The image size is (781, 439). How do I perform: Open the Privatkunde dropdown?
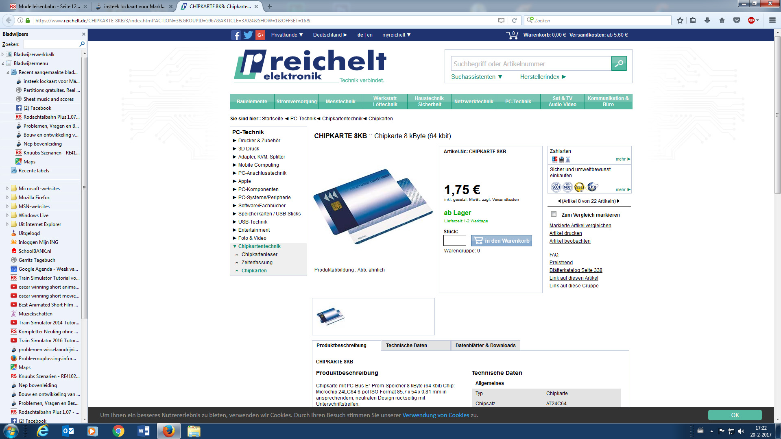tap(287, 35)
